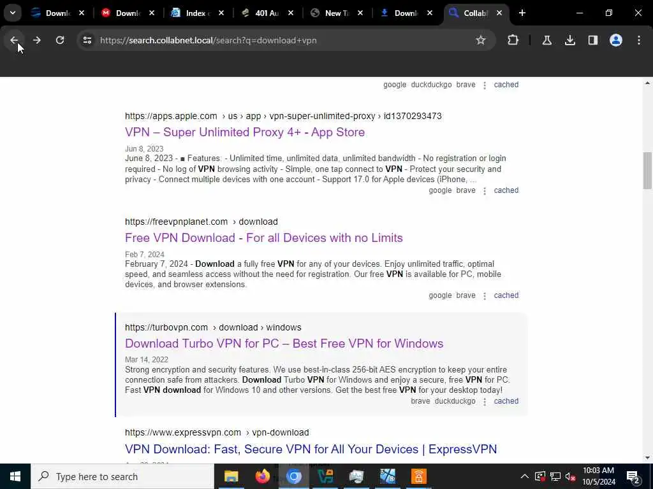653x489 pixels.
Task: Click brave link under App Store result
Action: click(466, 190)
